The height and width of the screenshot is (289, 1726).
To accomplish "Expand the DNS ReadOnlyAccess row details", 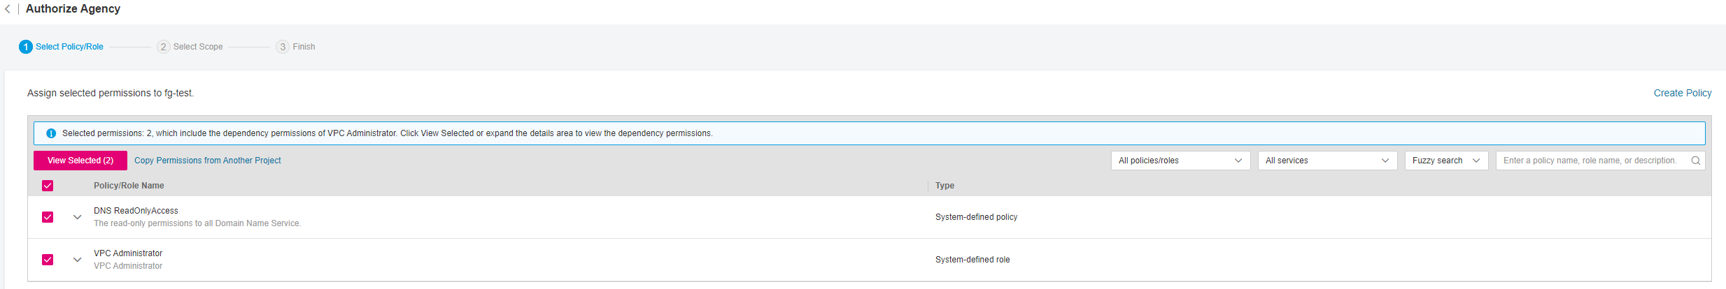I will 78,217.
